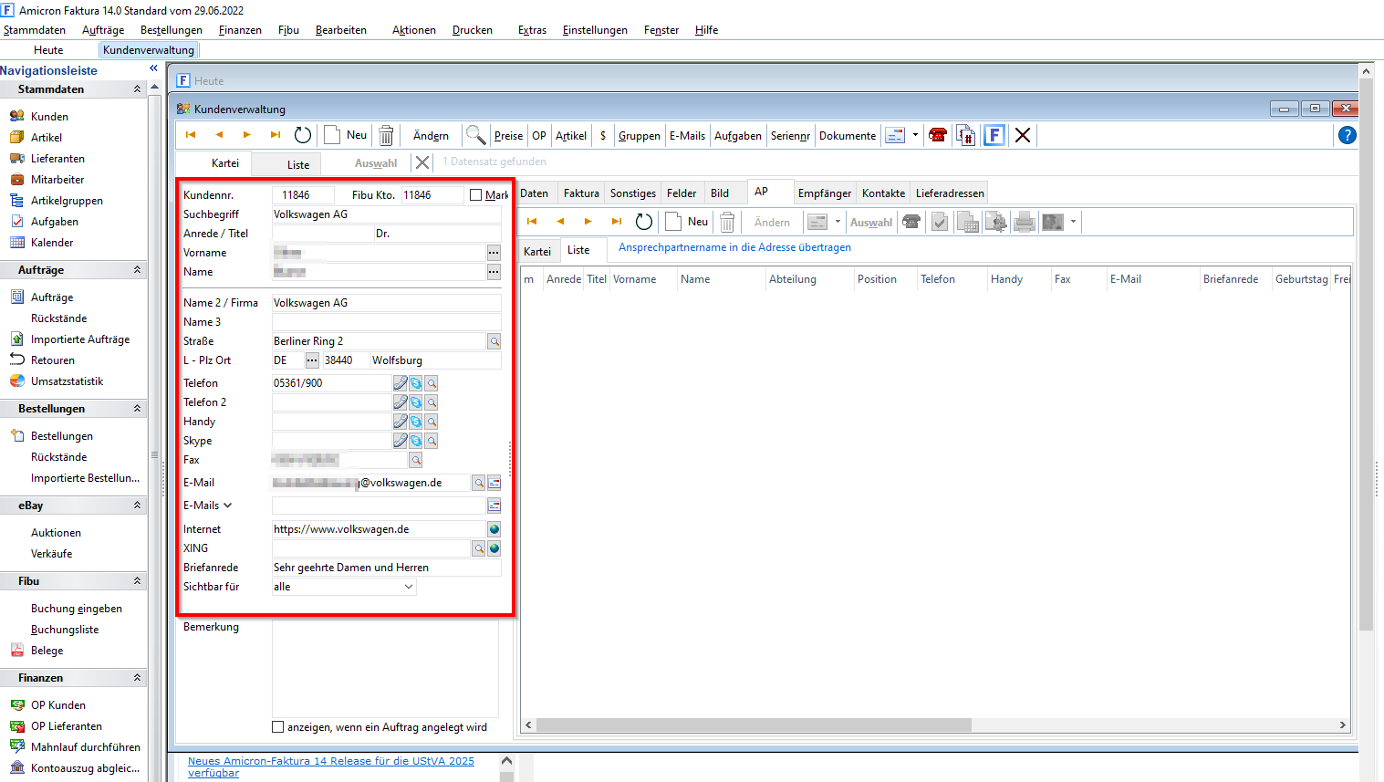1384x782 pixels.
Task: Switch to the Heute document tab
Action: (x=48, y=50)
